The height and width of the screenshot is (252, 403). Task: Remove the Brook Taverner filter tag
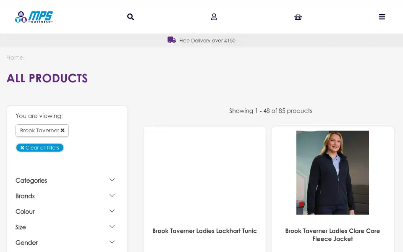point(63,130)
